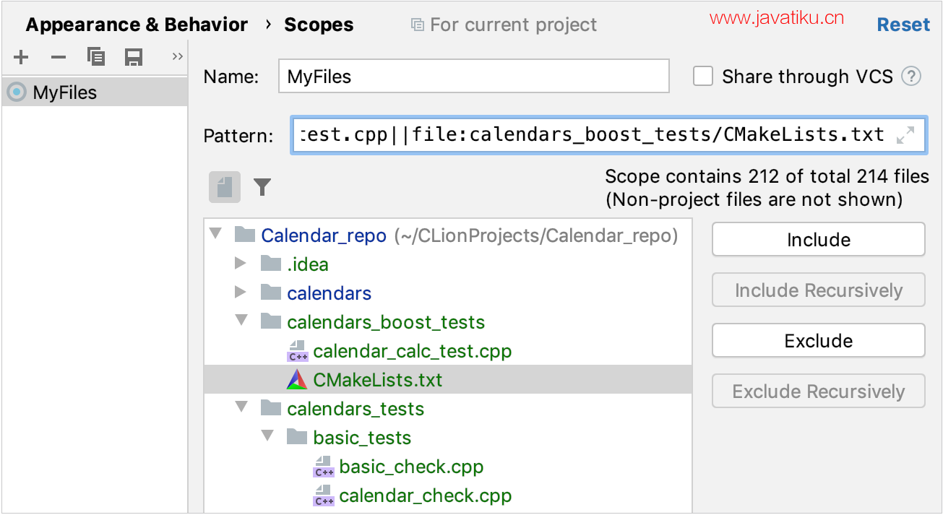Select Calendar_repo root folder

448,235
